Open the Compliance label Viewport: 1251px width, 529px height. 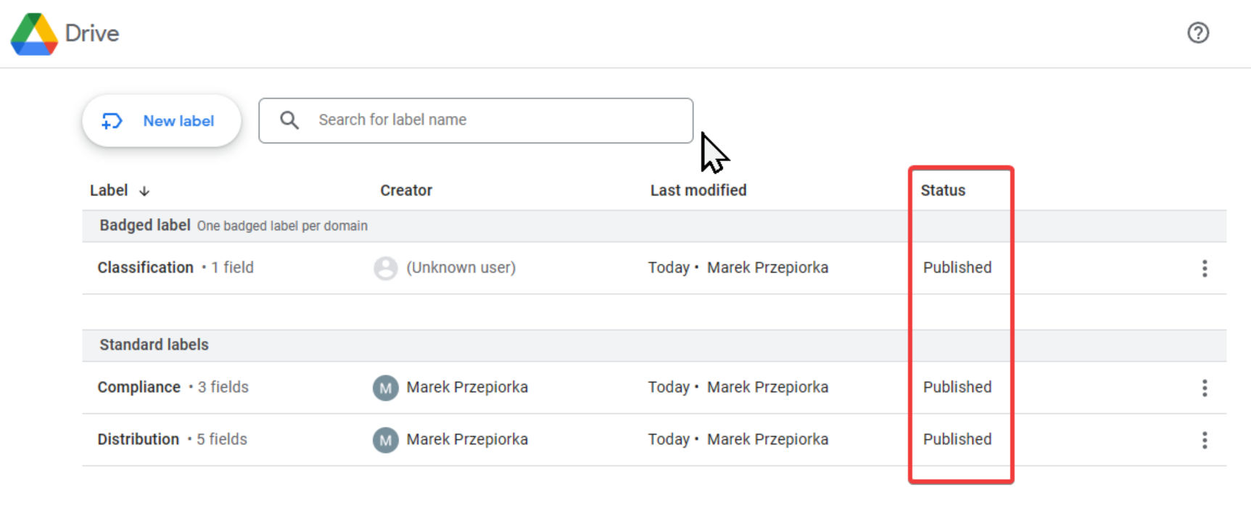coord(139,387)
